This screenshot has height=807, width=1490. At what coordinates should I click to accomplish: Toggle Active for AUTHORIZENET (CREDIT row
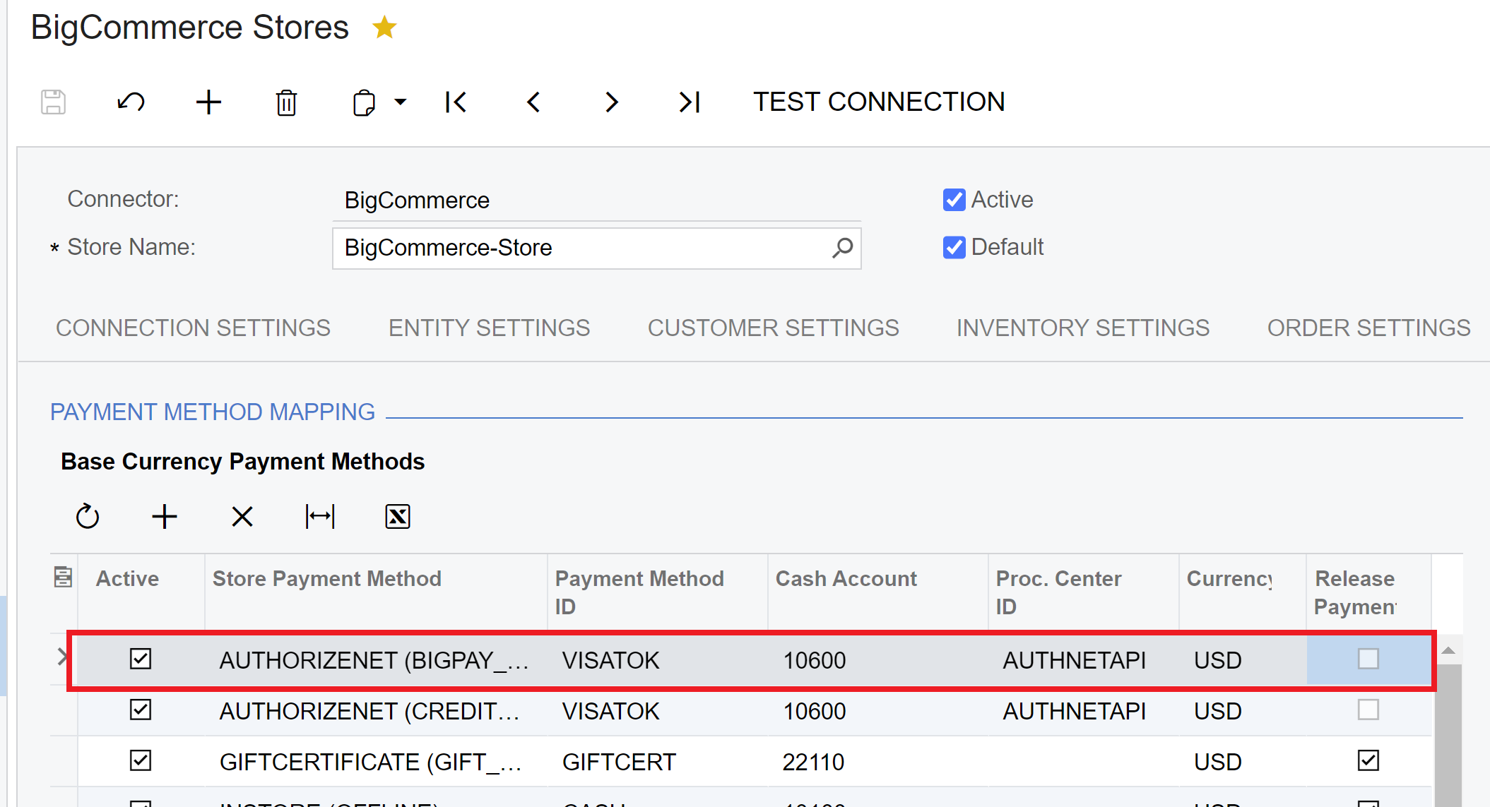point(141,710)
